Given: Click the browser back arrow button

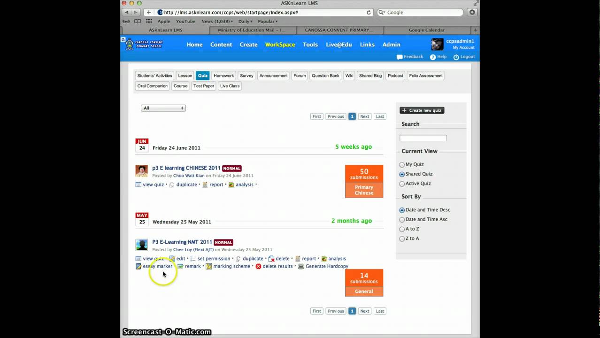Looking at the screenshot, I should point(127,12).
